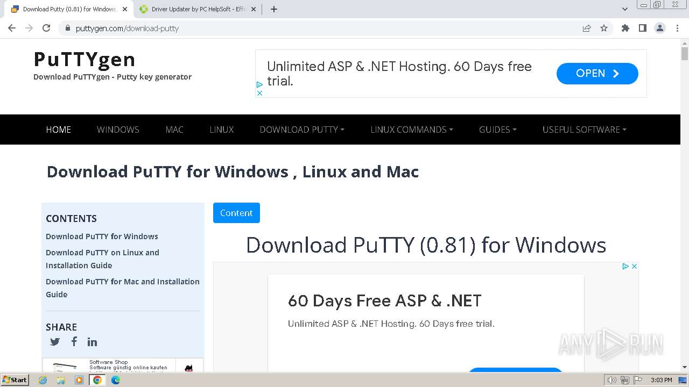Viewport: 689px width, 387px height.
Task: Open Microsoft Edge from taskbar
Action: (116, 380)
